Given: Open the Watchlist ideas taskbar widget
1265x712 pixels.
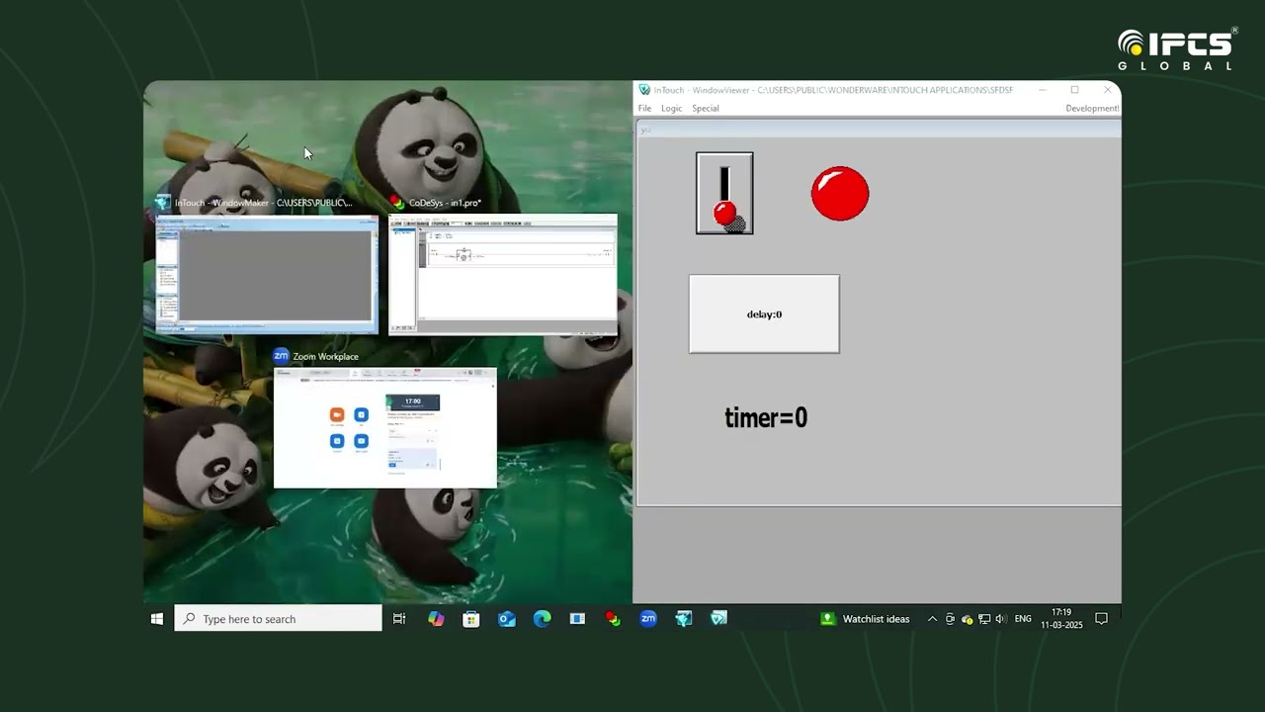Looking at the screenshot, I should coord(866,619).
